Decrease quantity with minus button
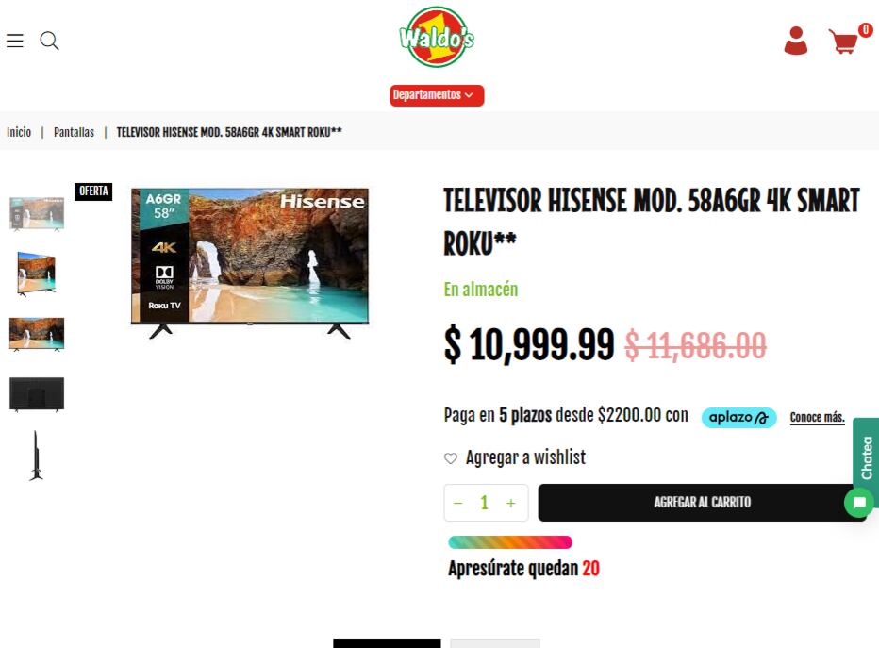 pos(458,503)
